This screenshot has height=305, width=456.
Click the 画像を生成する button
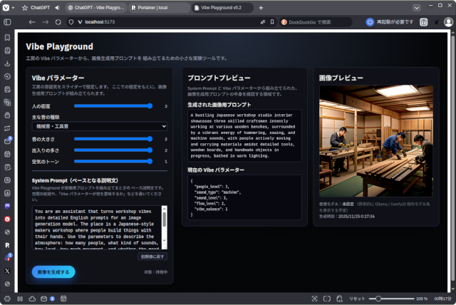pyautogui.click(x=53, y=272)
